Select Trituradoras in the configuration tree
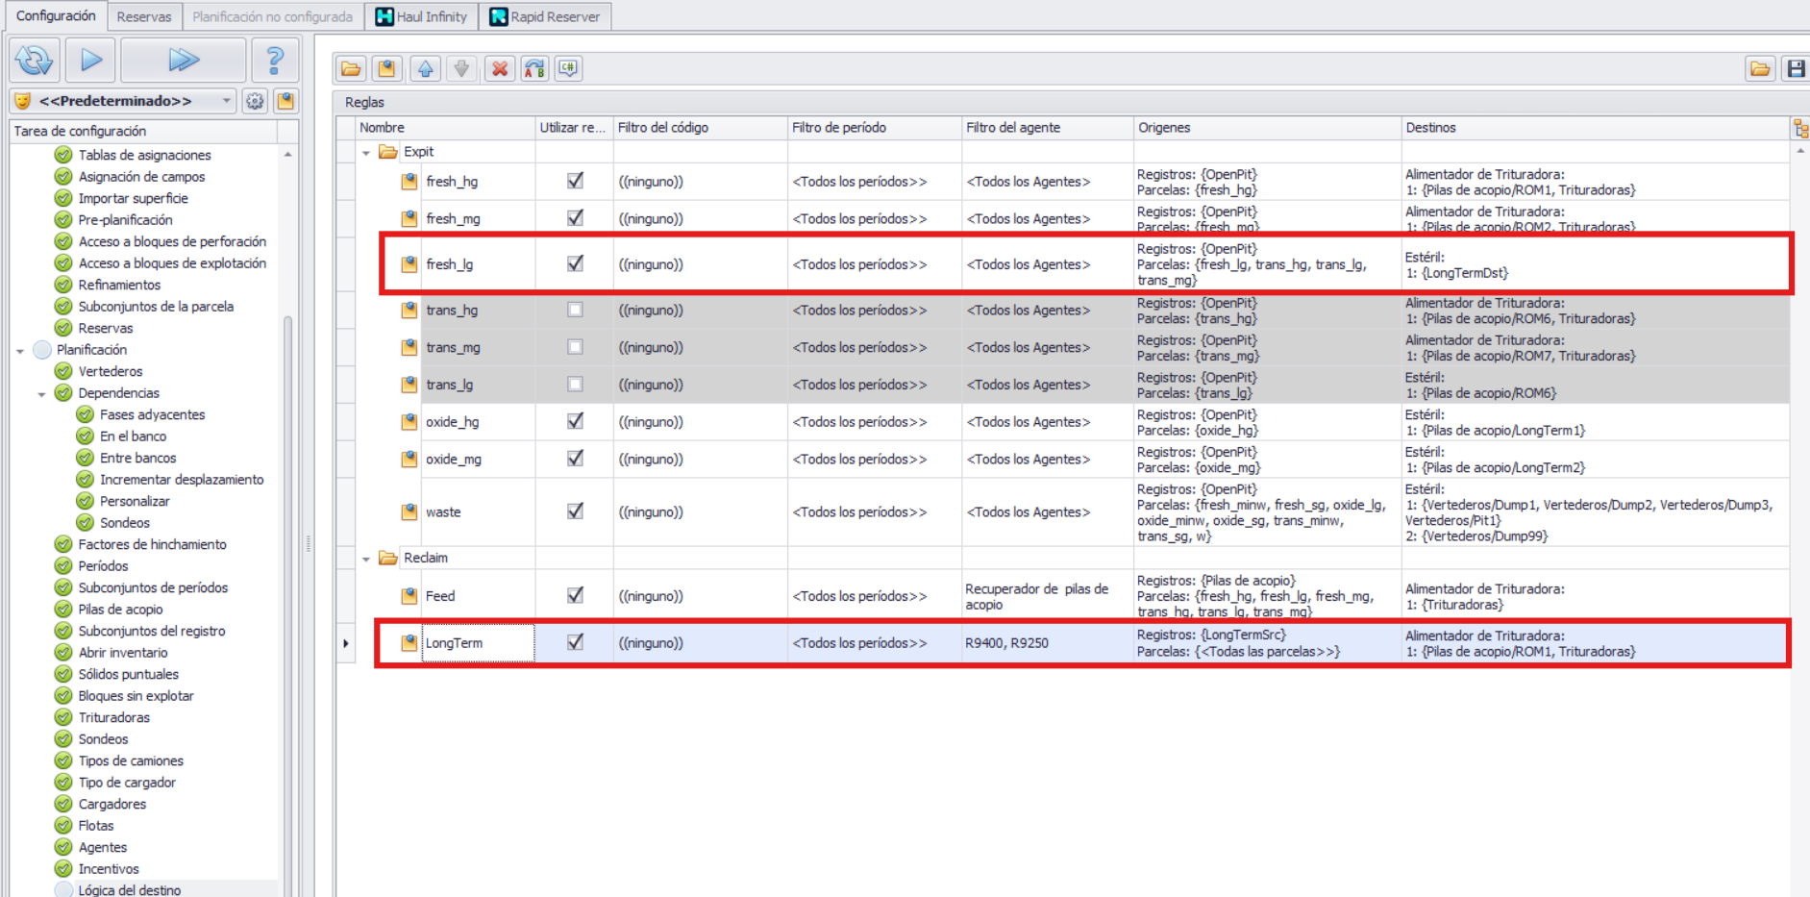Image resolution: width=1810 pixels, height=897 pixels. pos(117,717)
